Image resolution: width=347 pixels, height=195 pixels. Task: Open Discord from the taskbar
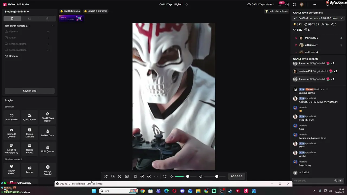tap(182, 191)
